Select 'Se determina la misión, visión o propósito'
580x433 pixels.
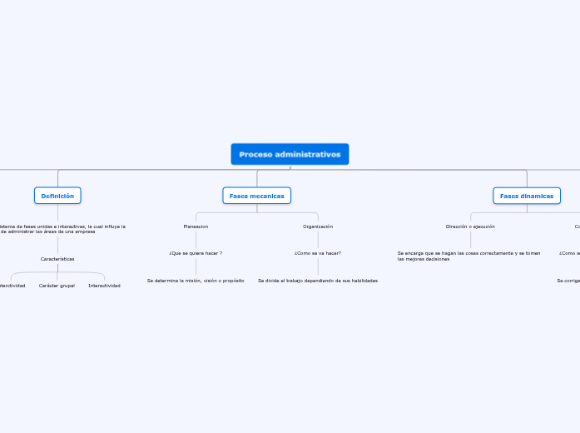coord(196,281)
